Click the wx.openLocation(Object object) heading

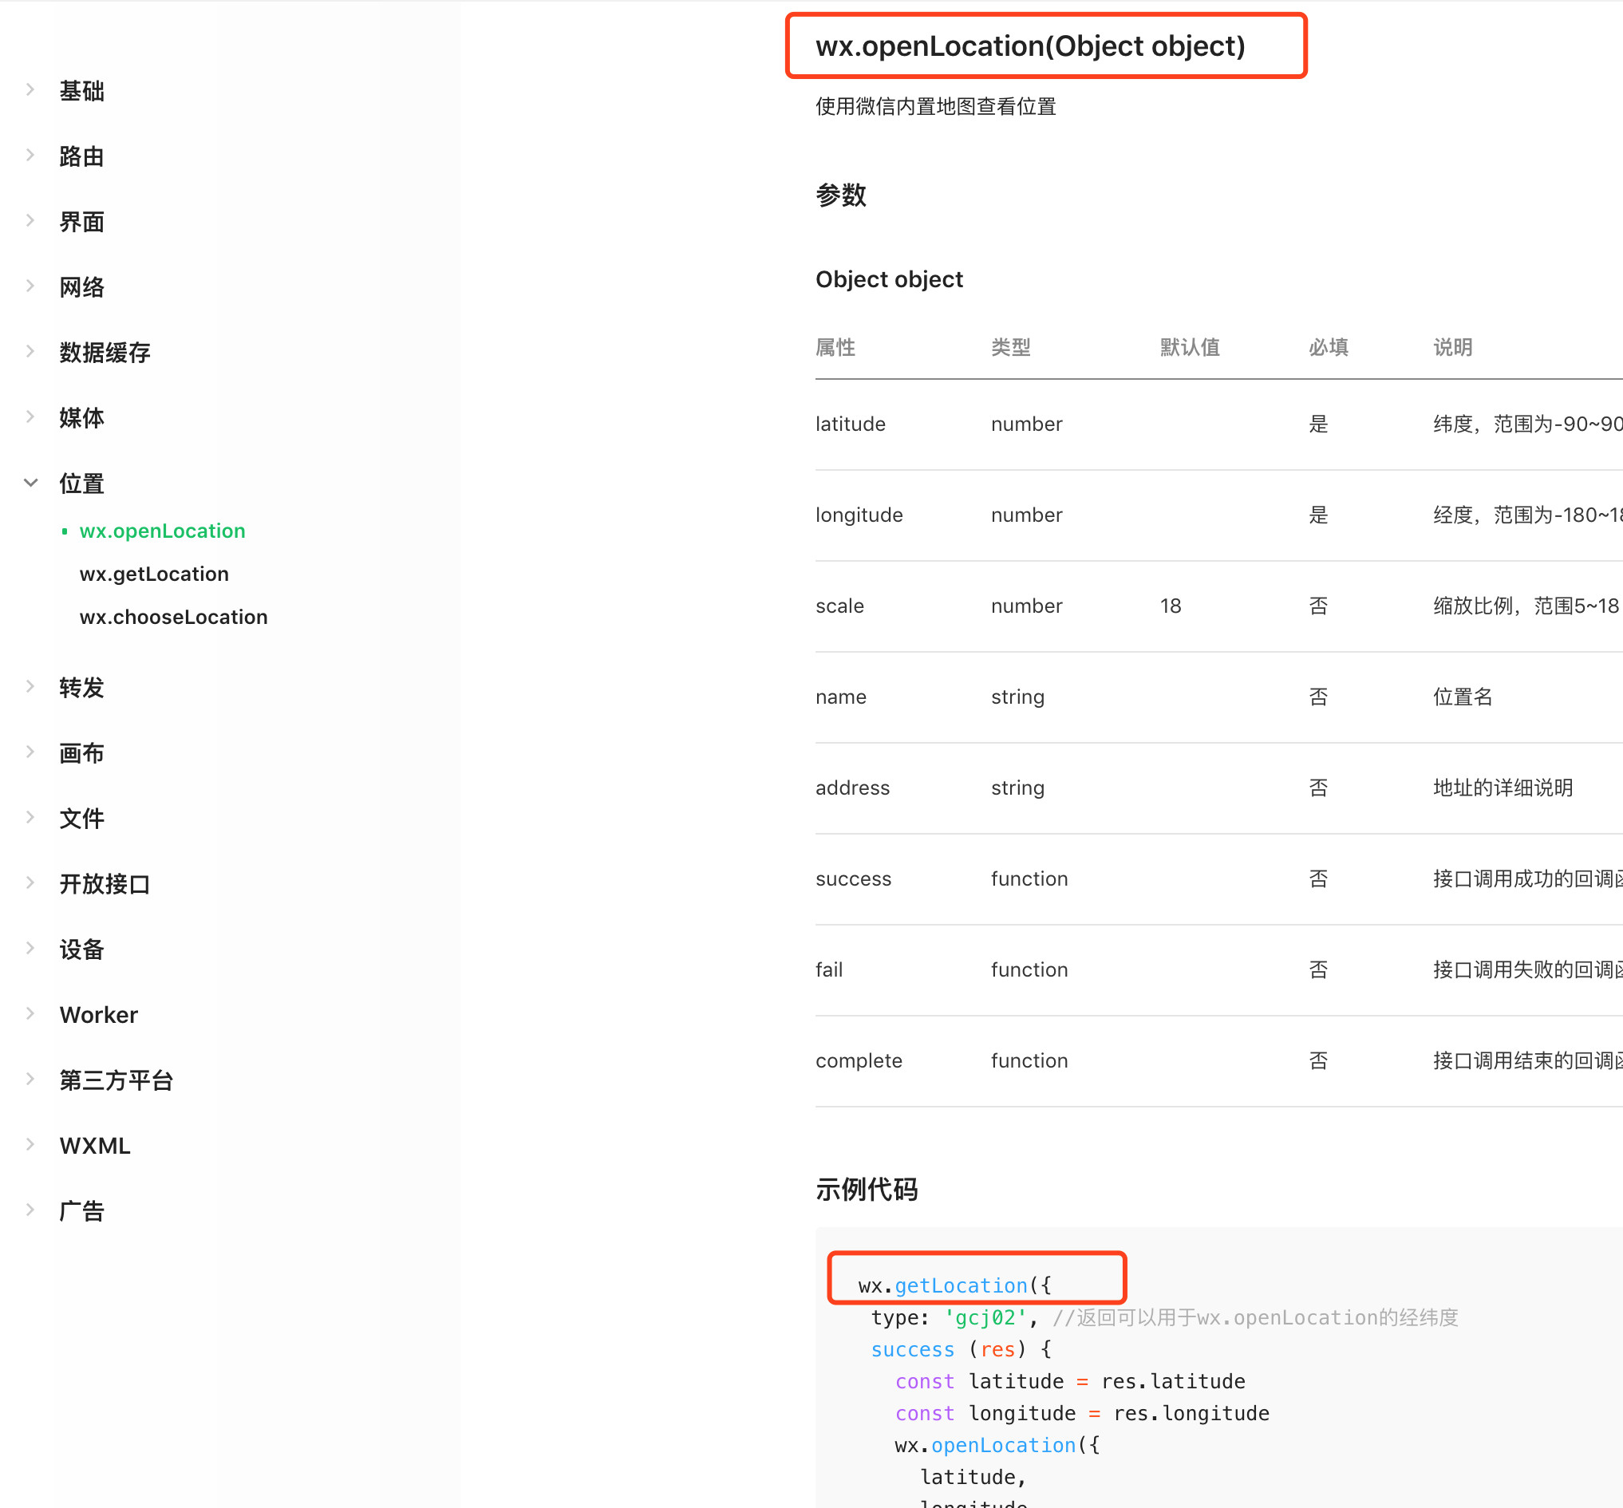[1030, 45]
